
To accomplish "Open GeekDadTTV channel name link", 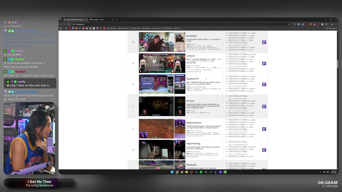I will 192,79.
